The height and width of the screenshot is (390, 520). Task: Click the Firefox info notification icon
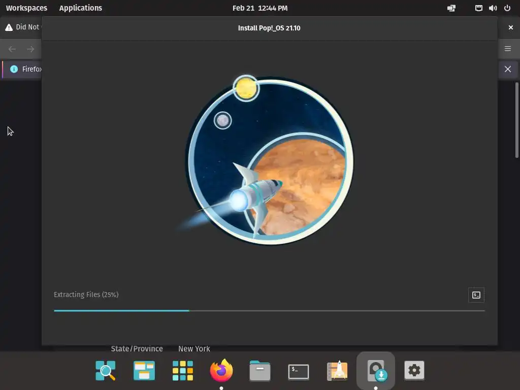click(14, 69)
